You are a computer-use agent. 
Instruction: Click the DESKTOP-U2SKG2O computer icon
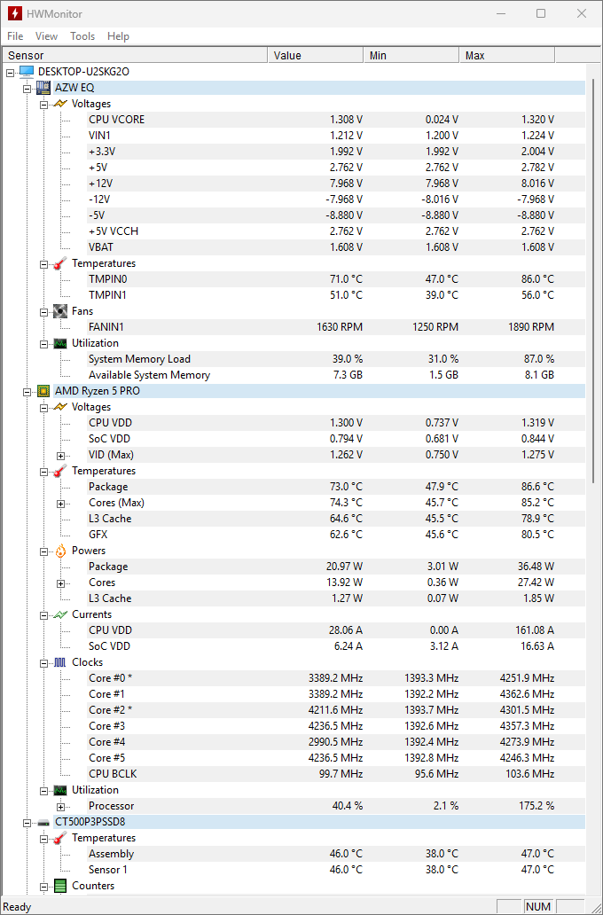click(27, 72)
